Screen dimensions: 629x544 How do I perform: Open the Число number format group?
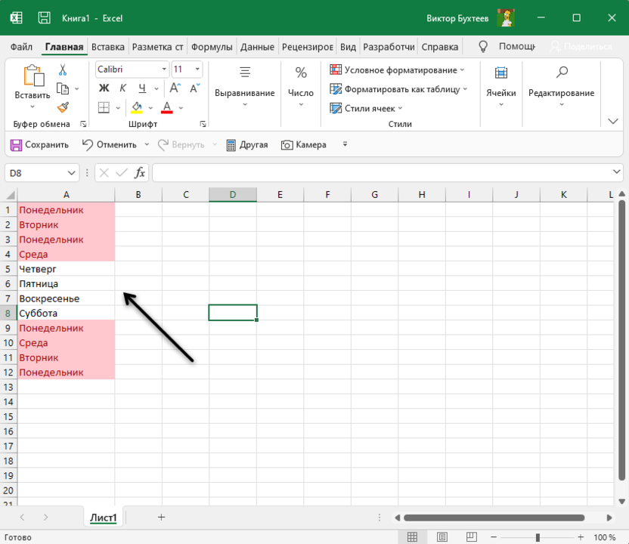(301, 88)
